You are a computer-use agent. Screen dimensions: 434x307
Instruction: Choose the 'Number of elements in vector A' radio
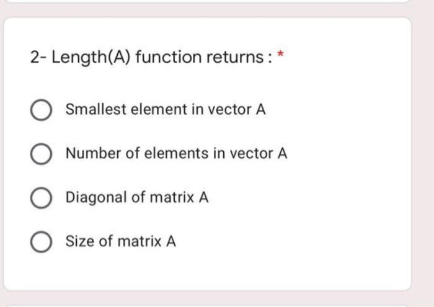41,154
